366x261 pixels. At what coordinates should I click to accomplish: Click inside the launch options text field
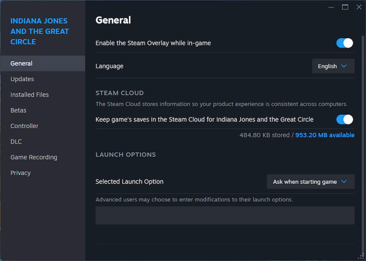click(x=225, y=215)
